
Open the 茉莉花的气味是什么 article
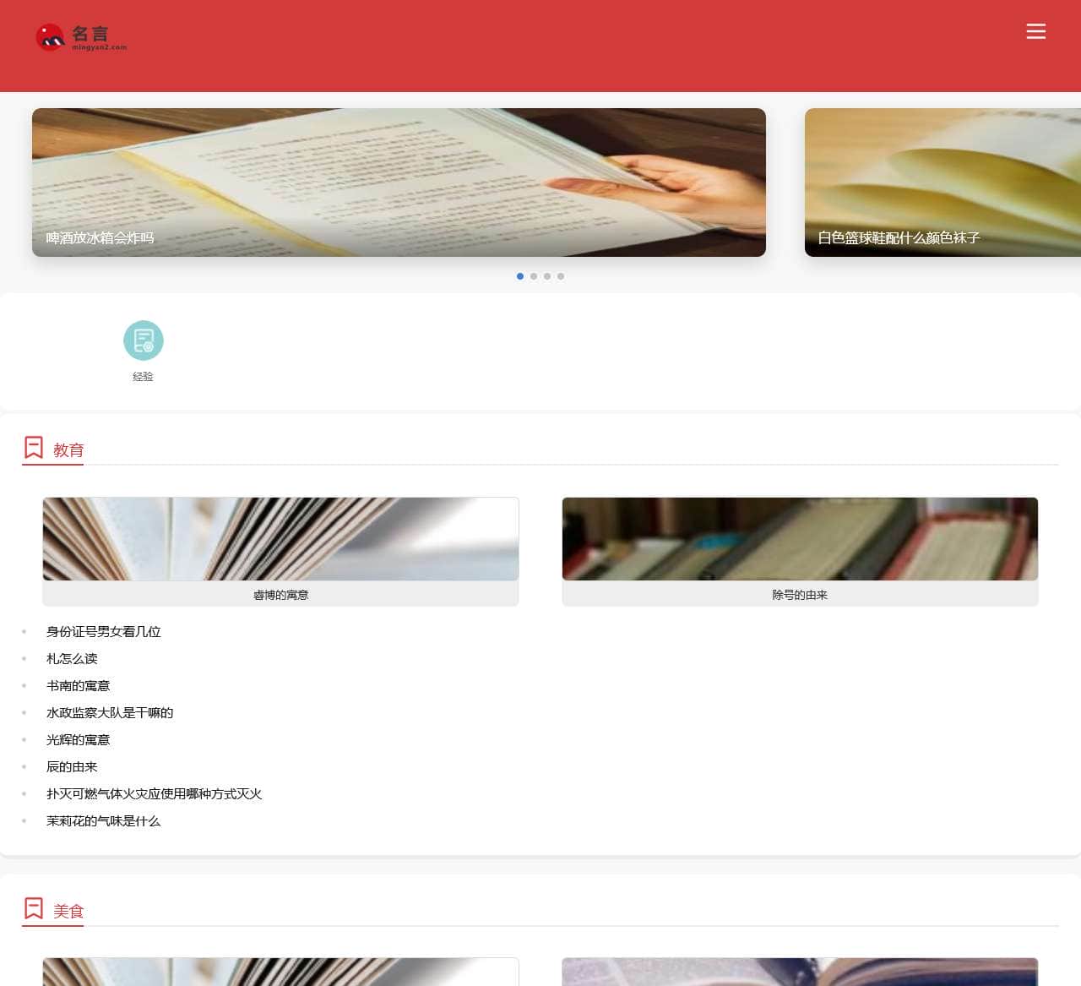tap(103, 821)
